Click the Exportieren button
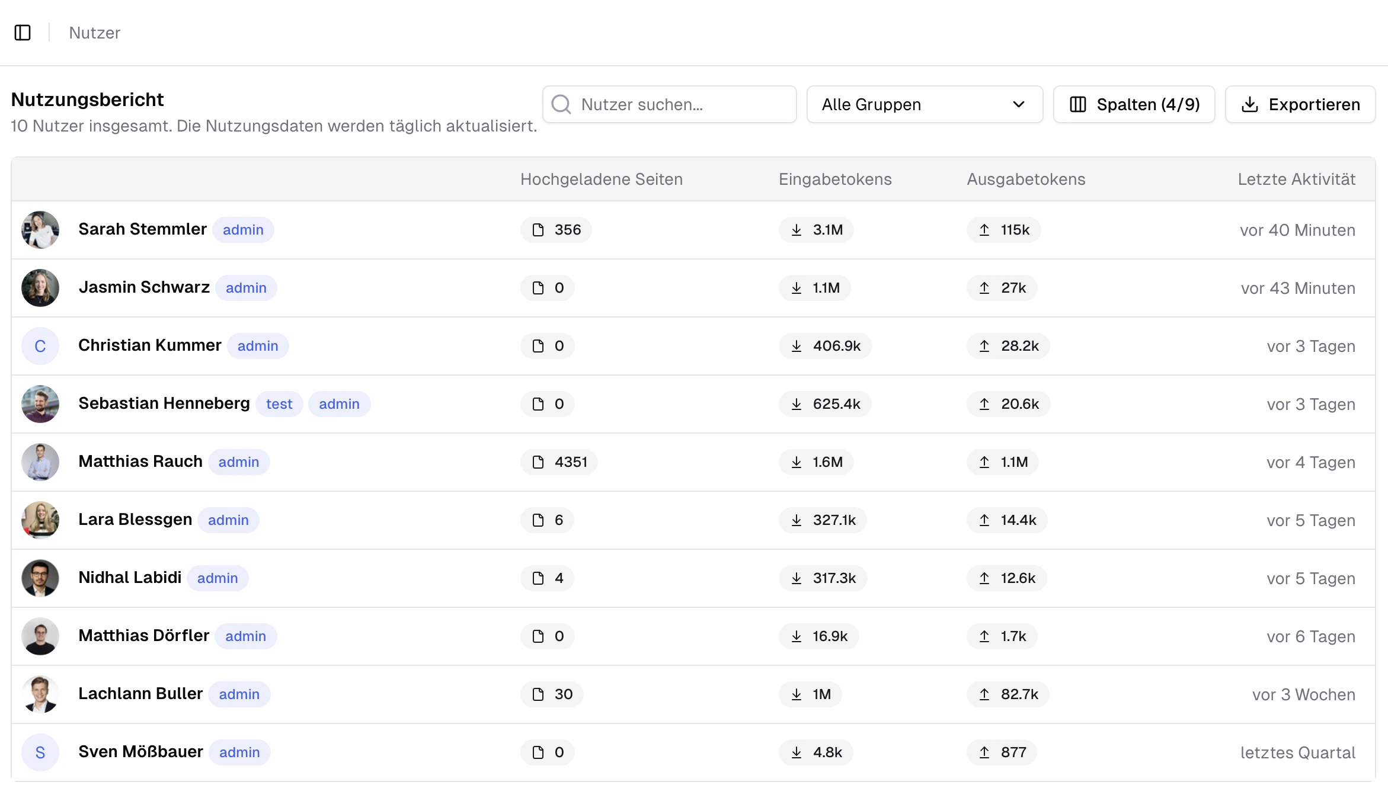Screen dimensions: 1388x801 pos(1313,105)
